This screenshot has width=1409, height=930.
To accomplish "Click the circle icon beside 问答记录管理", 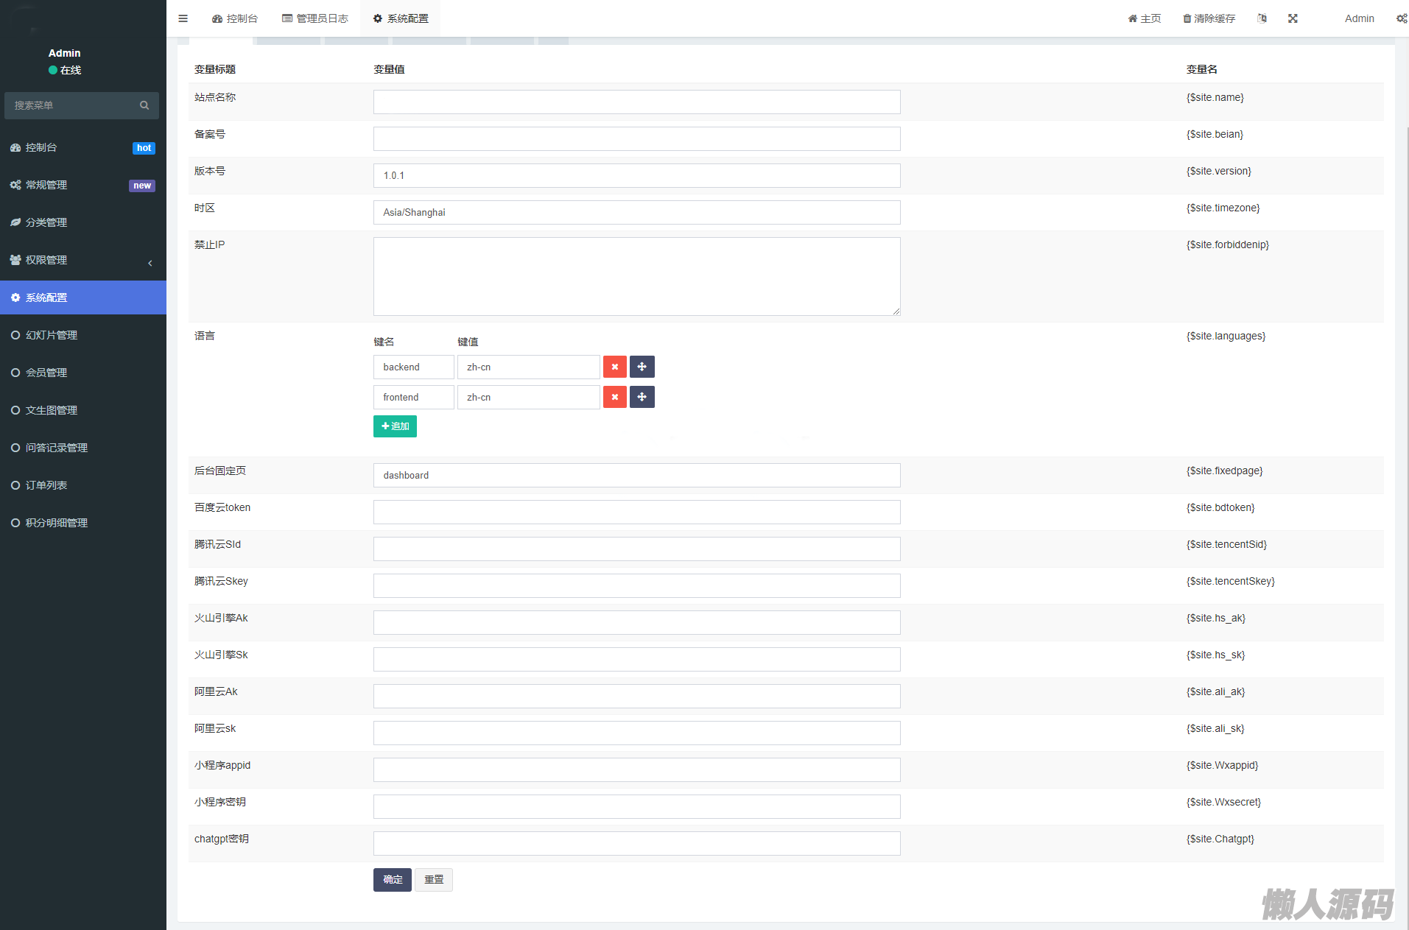I will tap(15, 448).
